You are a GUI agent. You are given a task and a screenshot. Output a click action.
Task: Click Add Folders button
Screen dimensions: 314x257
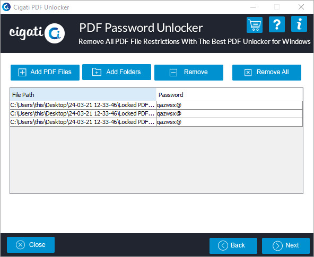[117, 72]
